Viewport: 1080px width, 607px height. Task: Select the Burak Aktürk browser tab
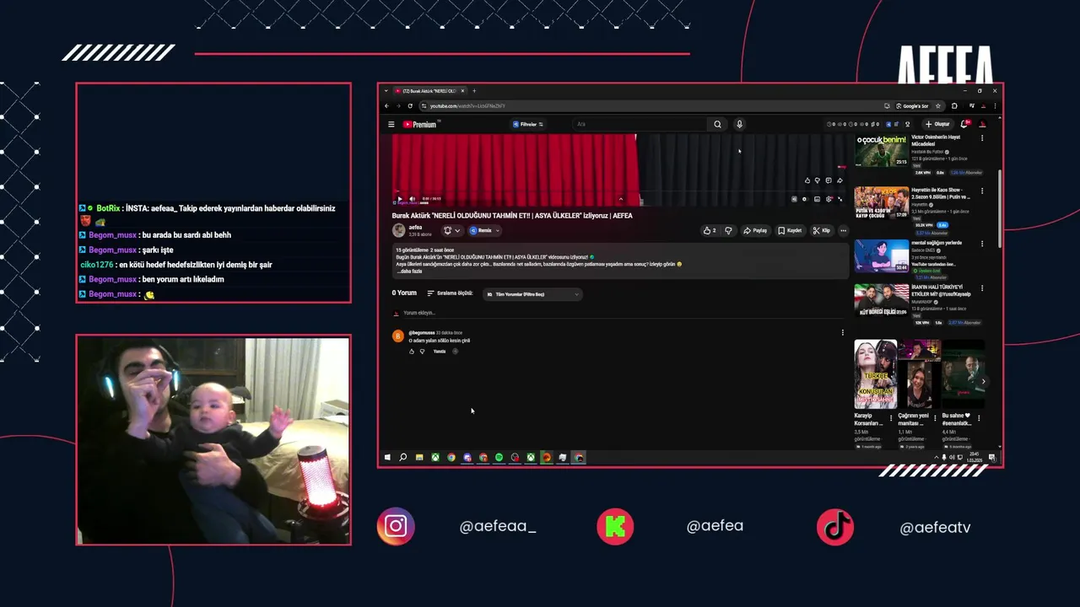point(429,91)
